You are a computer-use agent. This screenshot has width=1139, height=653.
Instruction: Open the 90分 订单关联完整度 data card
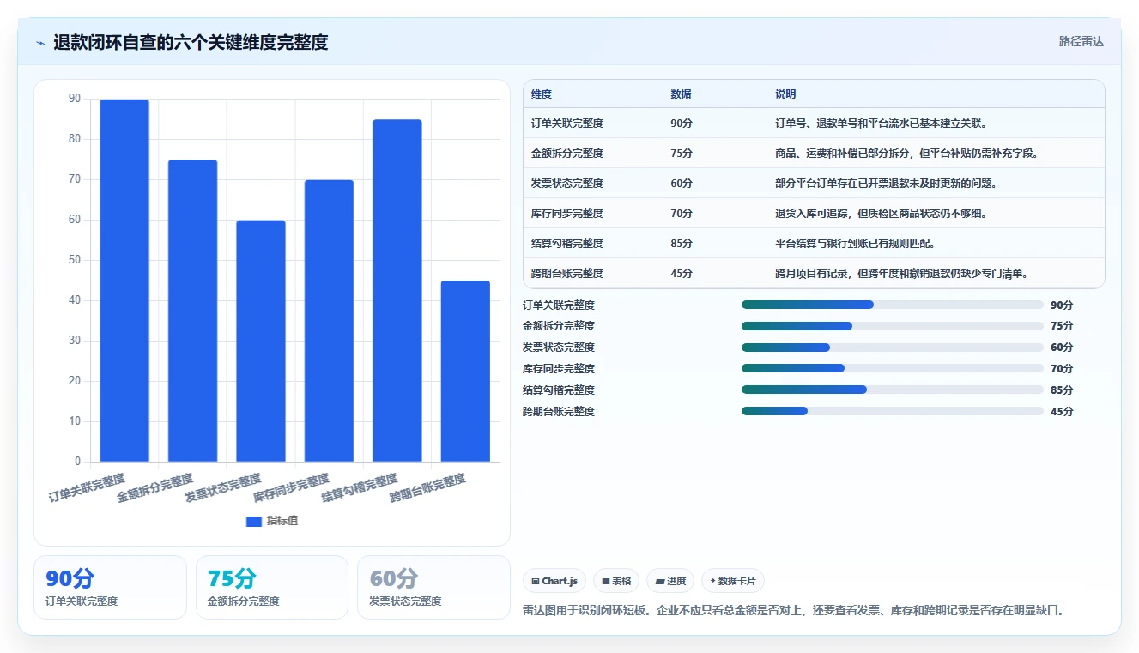pos(110,587)
